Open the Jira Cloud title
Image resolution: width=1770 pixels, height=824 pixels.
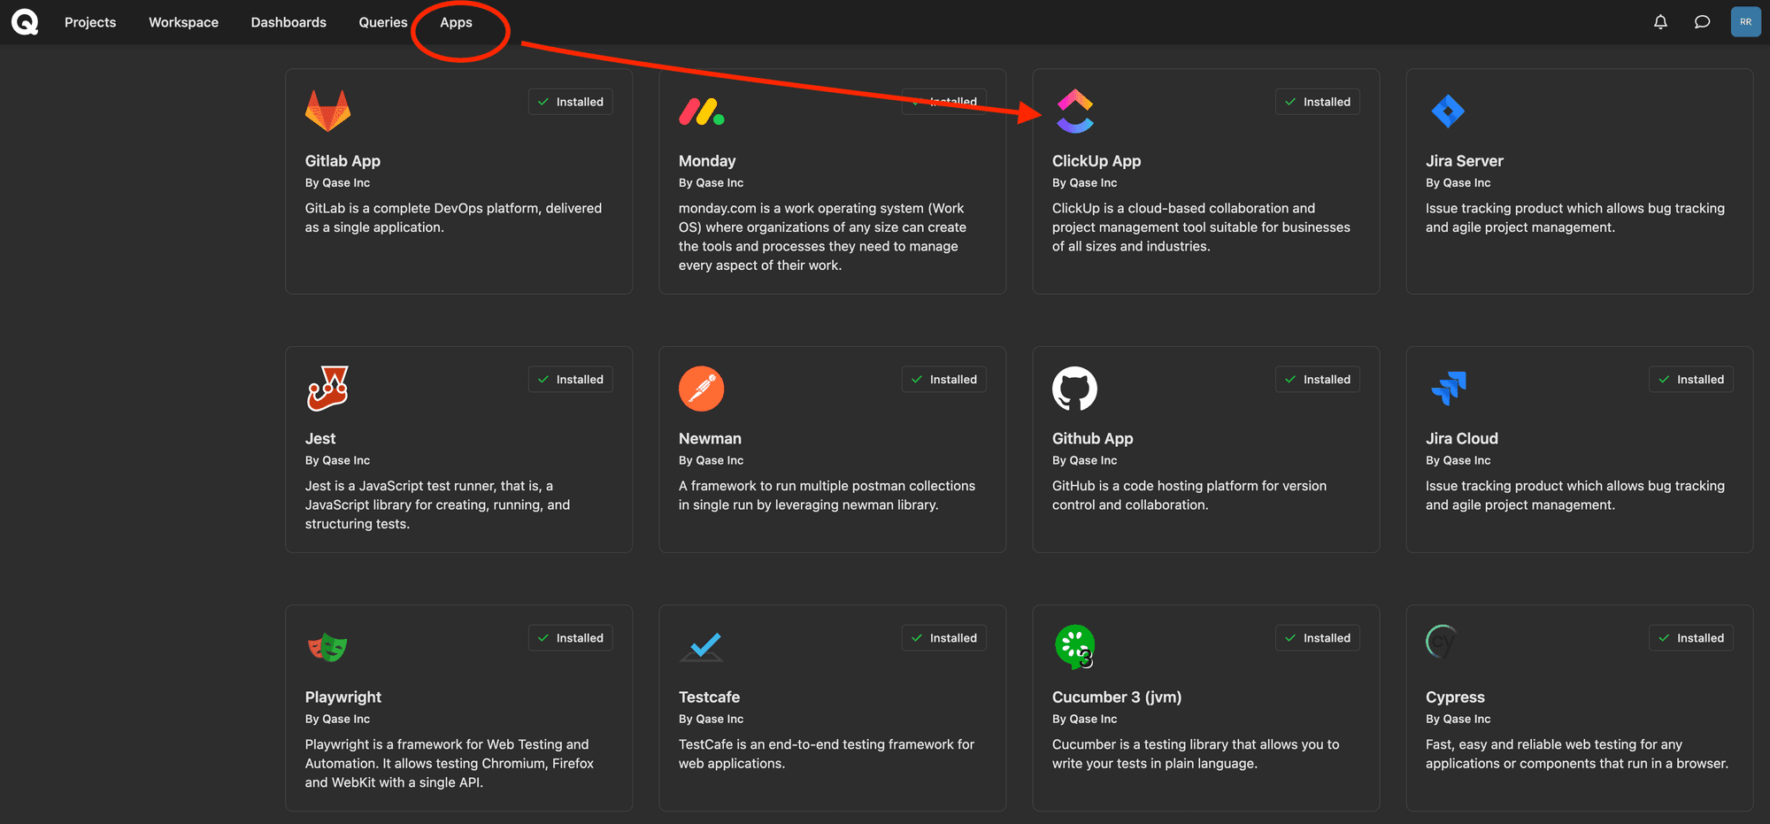[1462, 439]
